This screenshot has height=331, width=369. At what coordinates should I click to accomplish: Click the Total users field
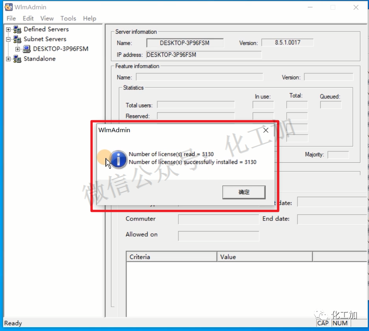[195, 105]
